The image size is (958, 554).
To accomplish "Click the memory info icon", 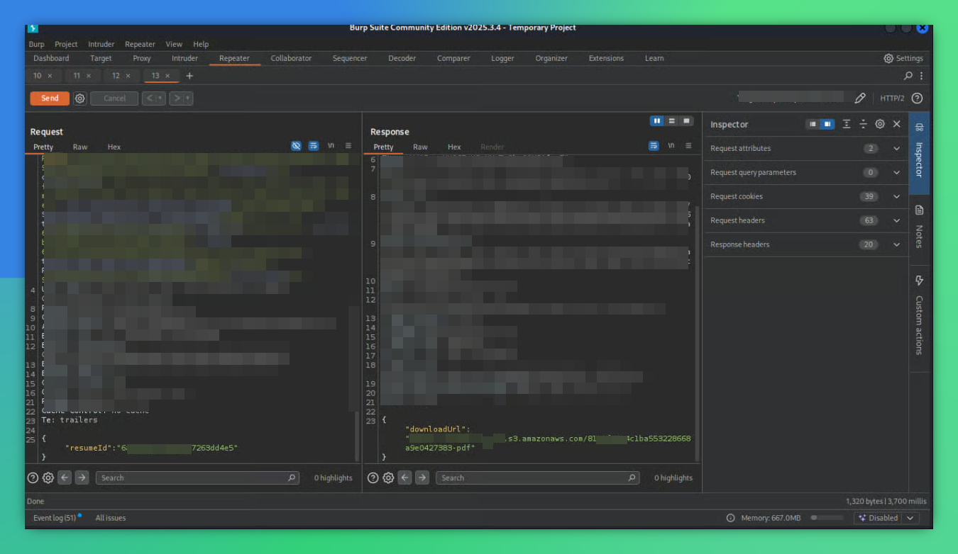I will [731, 518].
